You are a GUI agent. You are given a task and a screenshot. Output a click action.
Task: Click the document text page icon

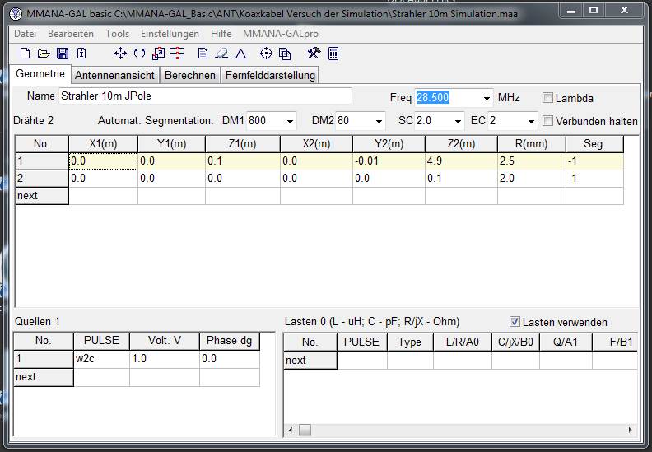[x=203, y=54]
